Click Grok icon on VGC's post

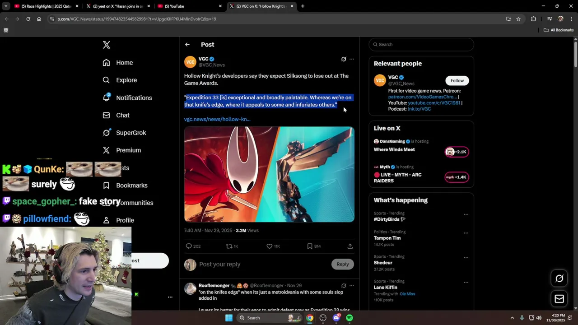344,59
